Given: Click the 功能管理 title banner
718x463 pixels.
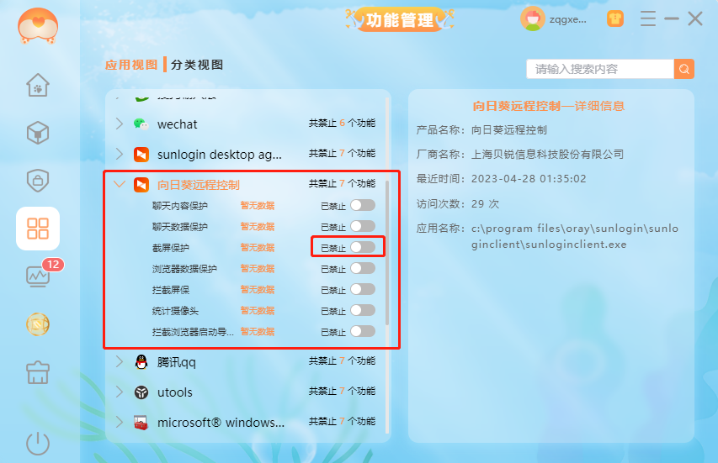Looking at the screenshot, I should pyautogui.click(x=400, y=19).
